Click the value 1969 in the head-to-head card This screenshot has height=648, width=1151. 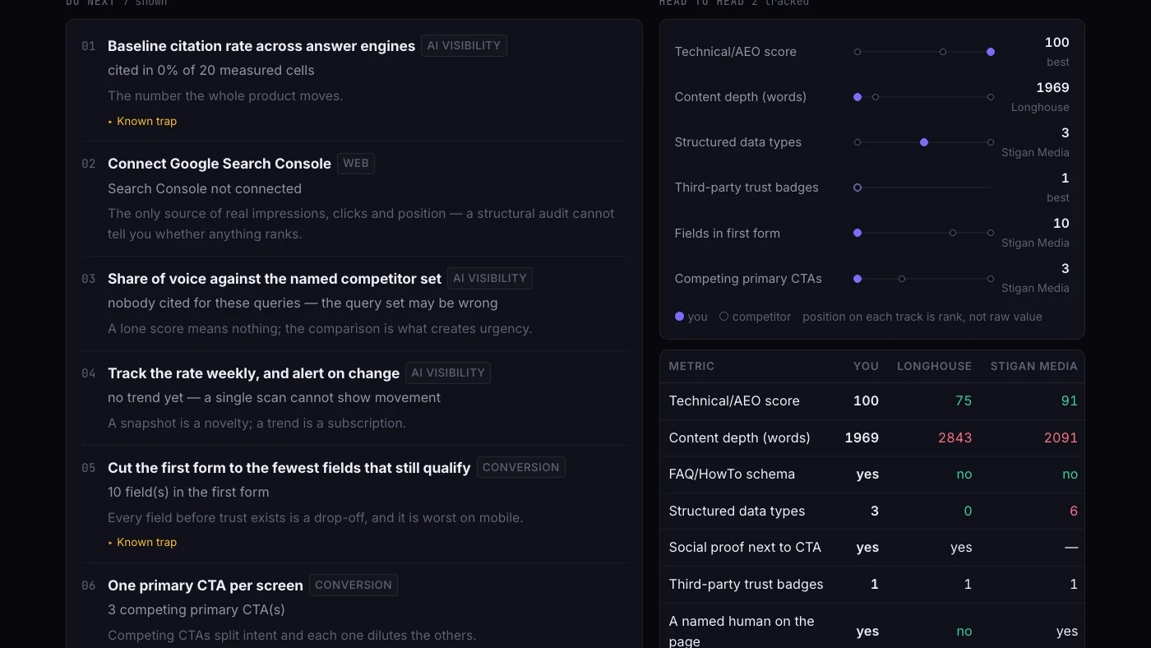1052,88
